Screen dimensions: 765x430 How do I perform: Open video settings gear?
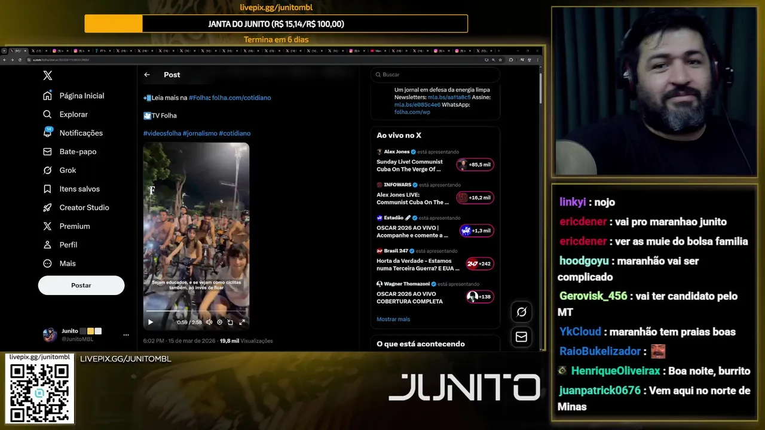(220, 322)
